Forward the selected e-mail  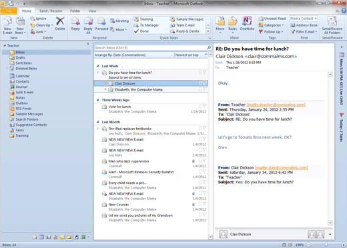tap(101, 24)
